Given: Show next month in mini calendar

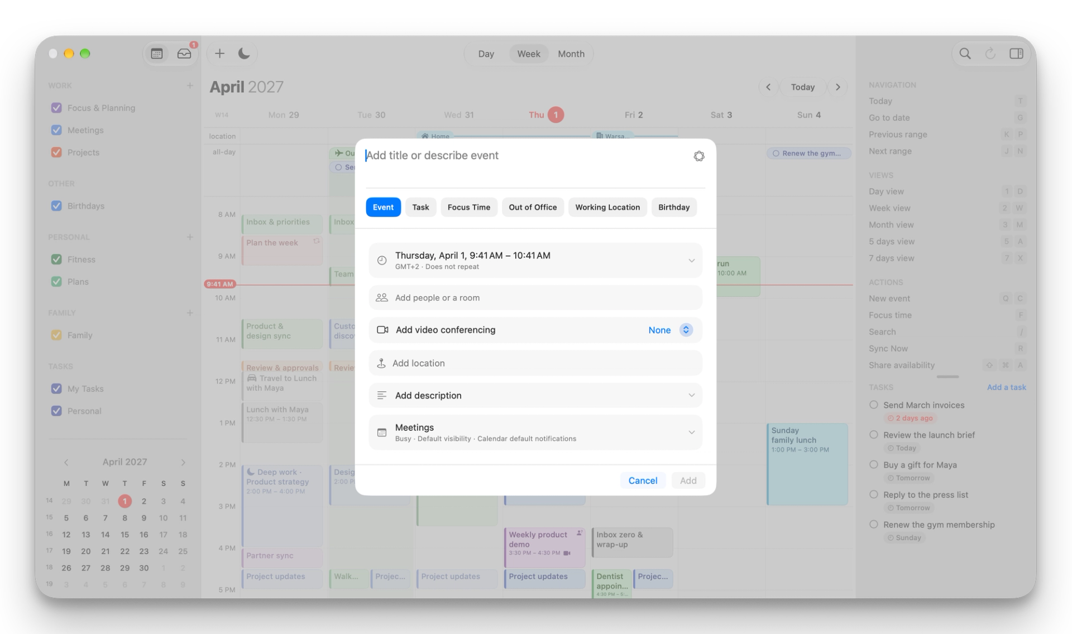Looking at the screenshot, I should (x=183, y=462).
